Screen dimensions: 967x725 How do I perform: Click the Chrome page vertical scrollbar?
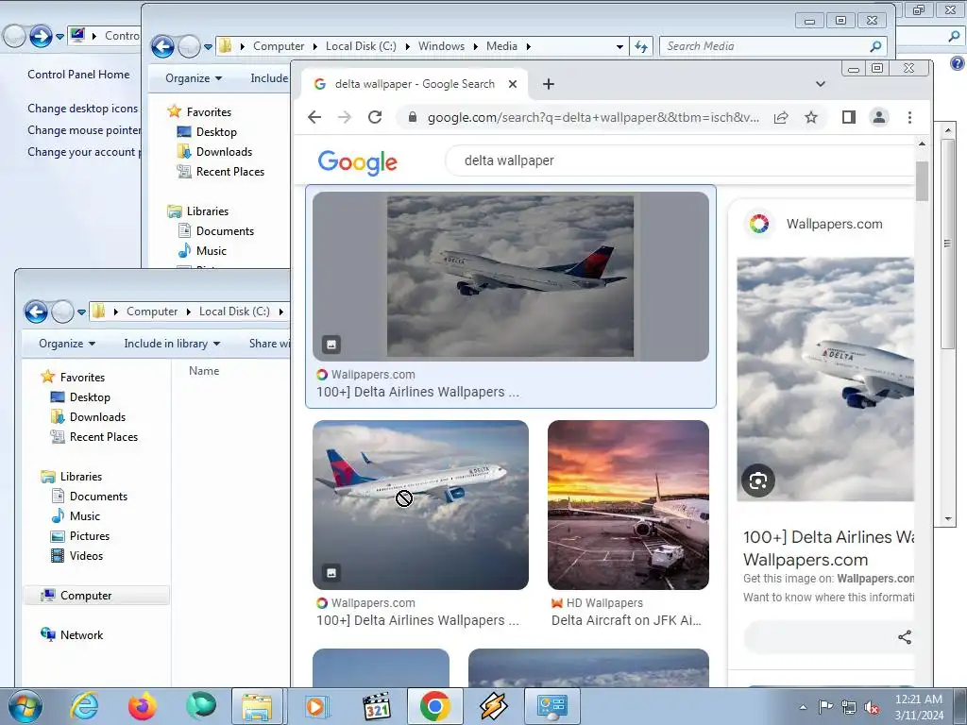point(922,180)
